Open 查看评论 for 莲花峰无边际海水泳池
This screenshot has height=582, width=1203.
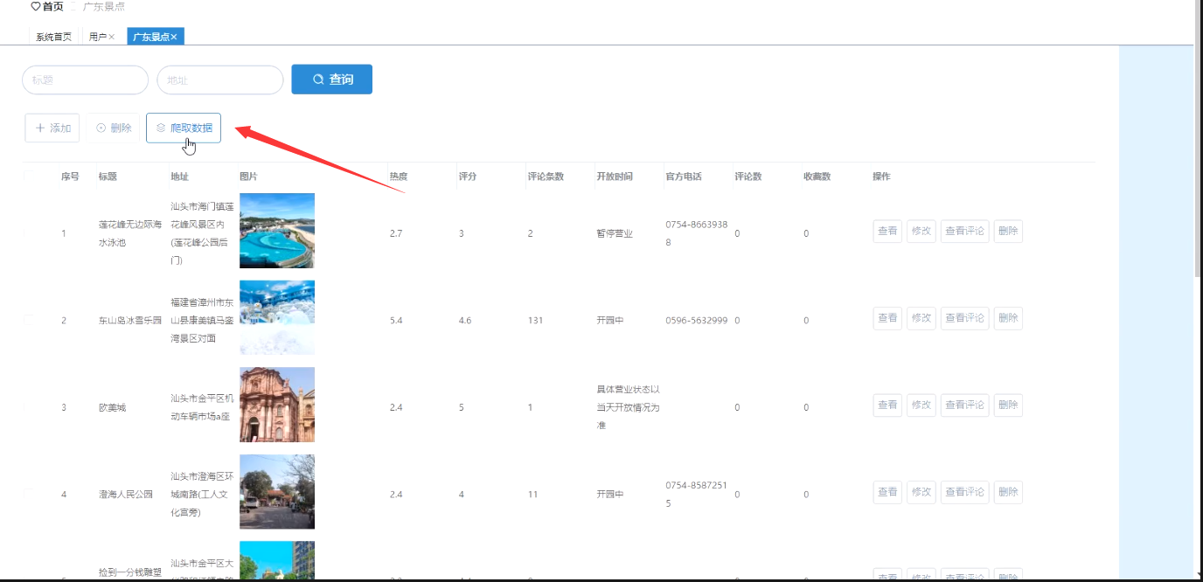[965, 232]
